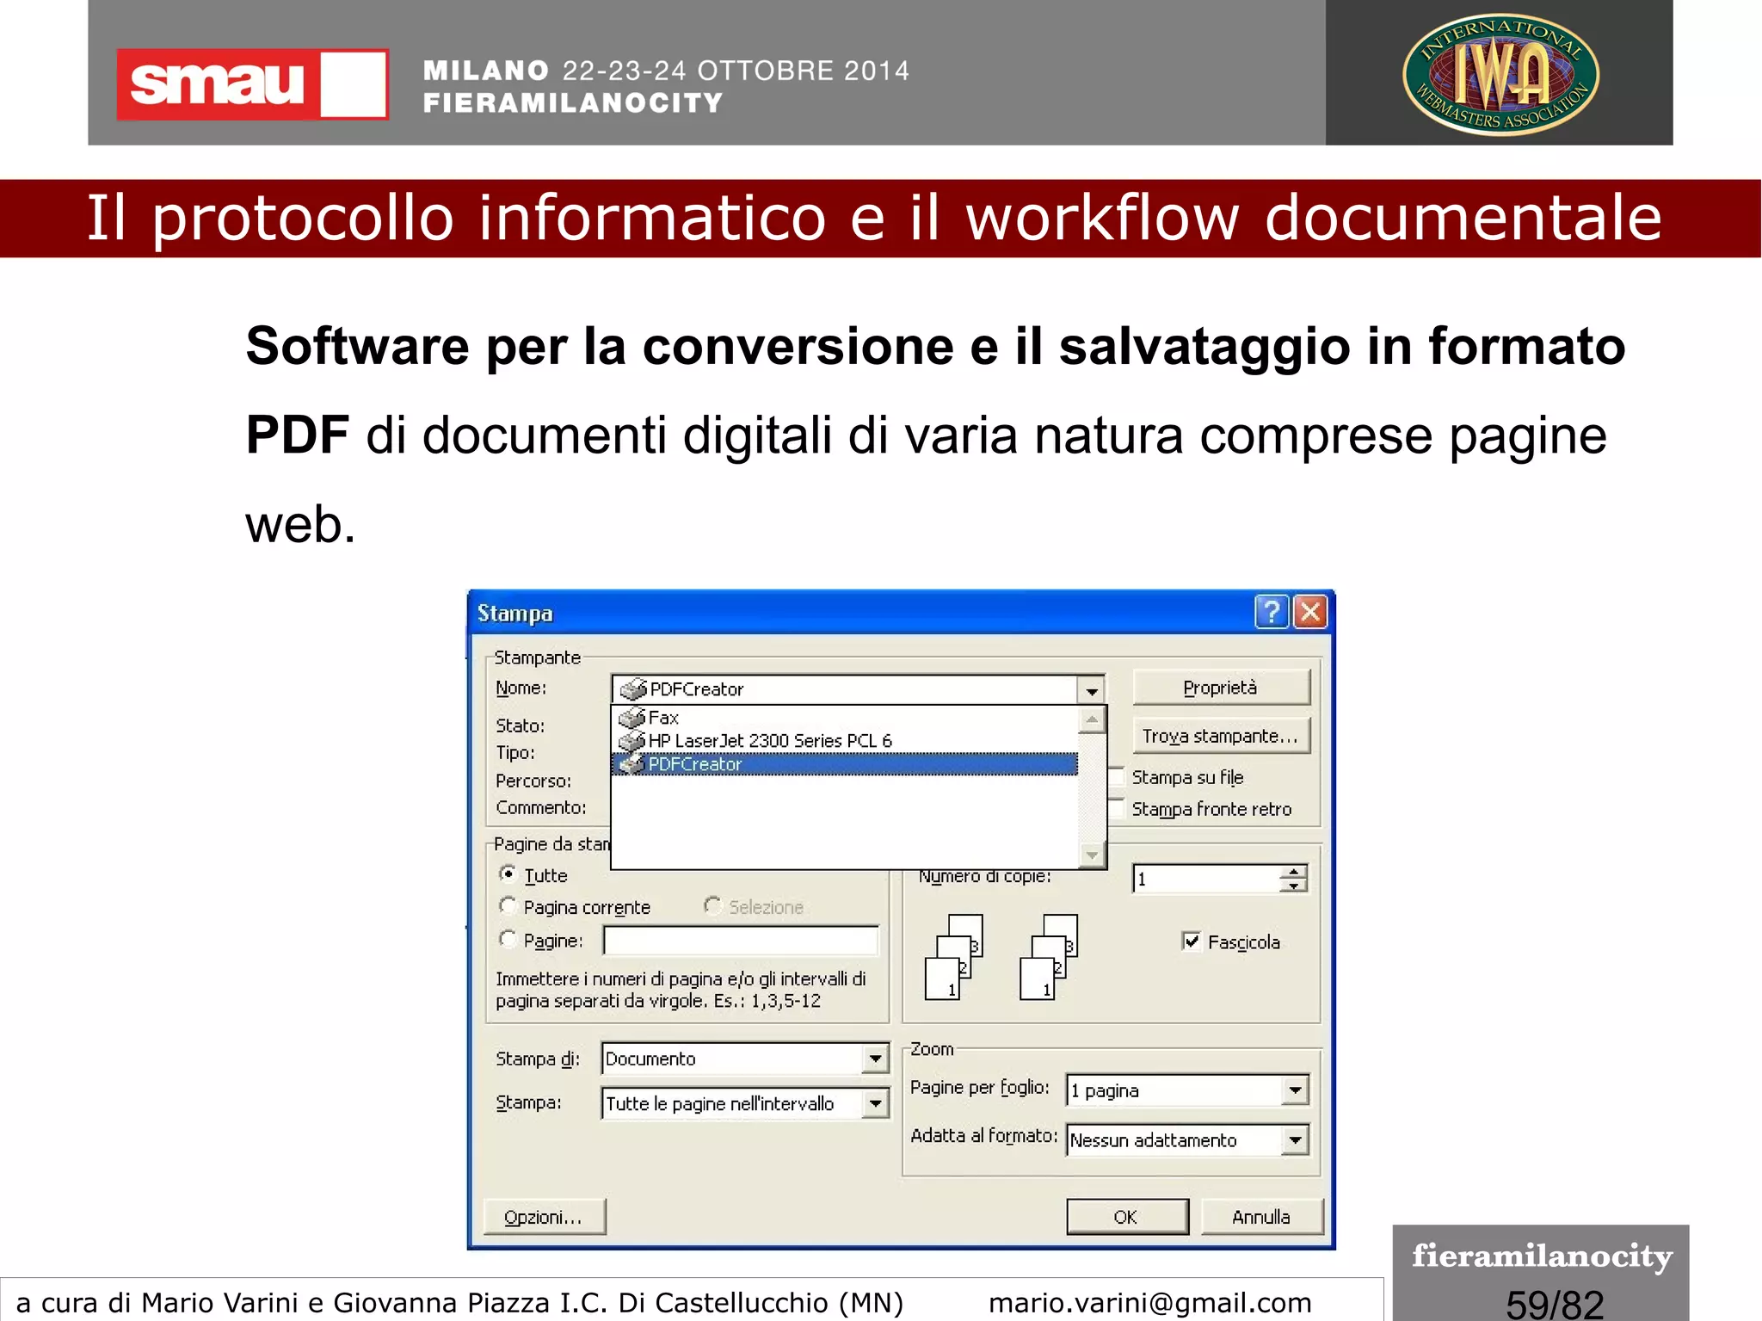
Task: Click the printer list scrollbar up arrow
Action: (1092, 719)
